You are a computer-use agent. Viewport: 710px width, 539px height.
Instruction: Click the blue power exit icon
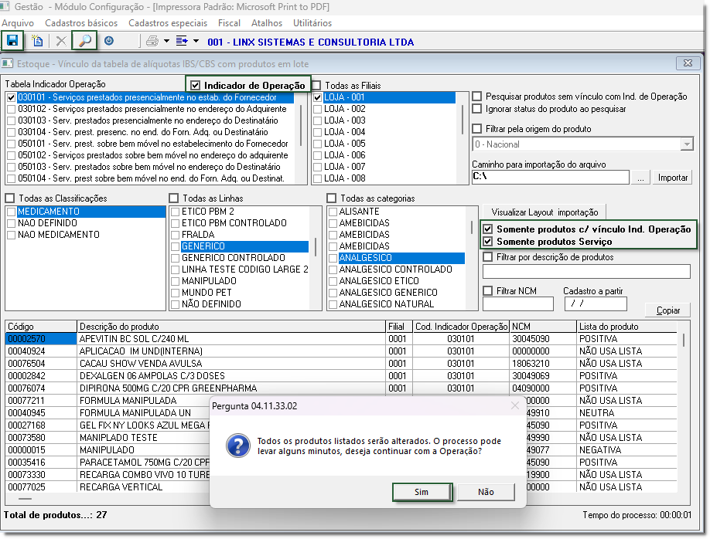[109, 41]
